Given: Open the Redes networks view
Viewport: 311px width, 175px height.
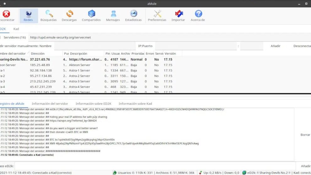Looking at the screenshot, I should (29, 15).
